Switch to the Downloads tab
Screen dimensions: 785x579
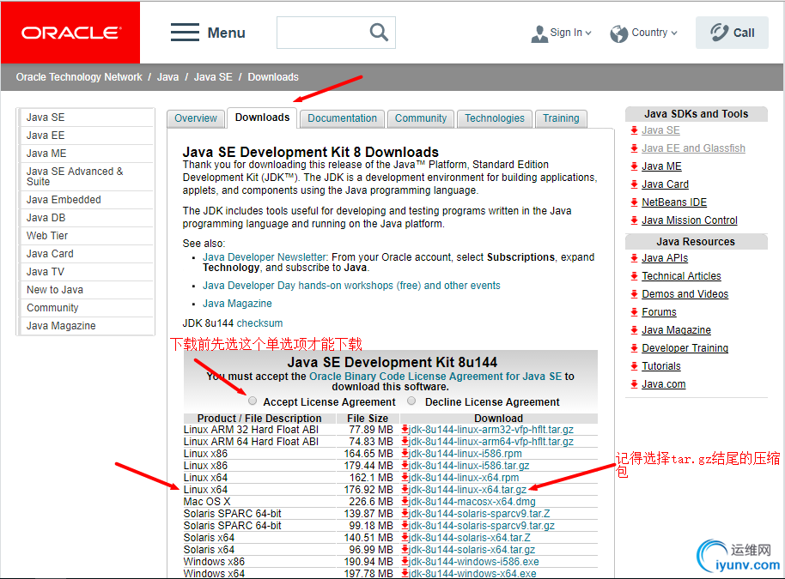point(262,118)
